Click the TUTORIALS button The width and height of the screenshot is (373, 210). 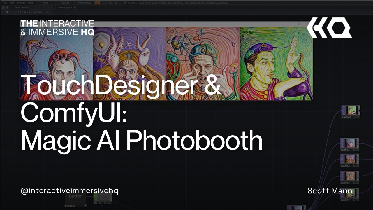(85, 3)
